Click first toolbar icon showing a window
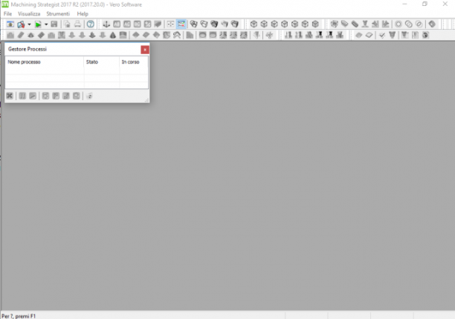Image resolution: width=455 pixels, height=319 pixels. click(10, 24)
